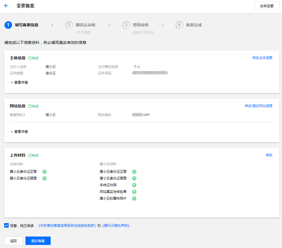Click the 手持证件照 text
The image size is (282, 248).
coord(108,185)
